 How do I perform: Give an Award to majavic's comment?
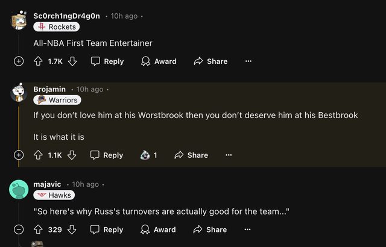tap(159, 230)
